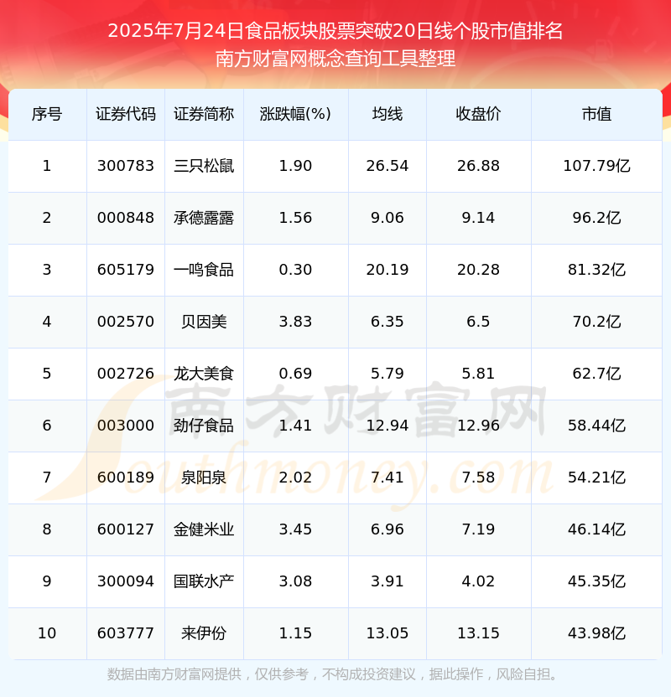The image size is (671, 697).
Task: Click change percentage 0.69
Action: point(295,374)
